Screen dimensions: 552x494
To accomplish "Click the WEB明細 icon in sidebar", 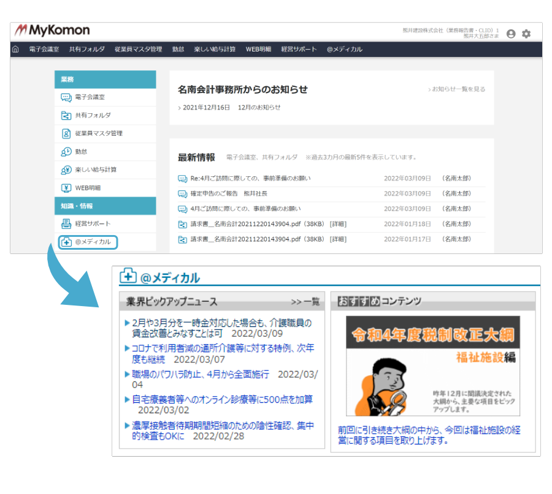I will (x=66, y=188).
